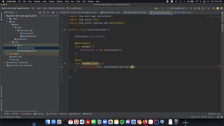Screen dimensions: 224x126
Task: Hide the Project tool window (minus icon)
Action: [57, 13]
